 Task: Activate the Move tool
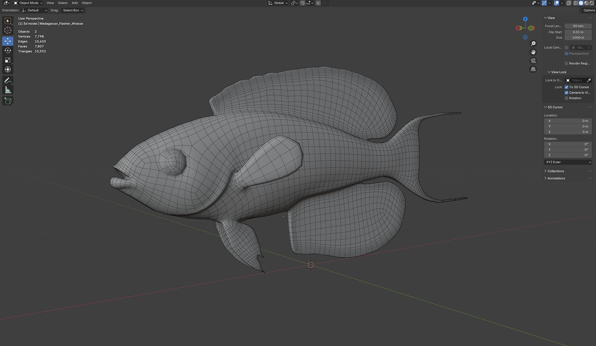click(x=8, y=41)
